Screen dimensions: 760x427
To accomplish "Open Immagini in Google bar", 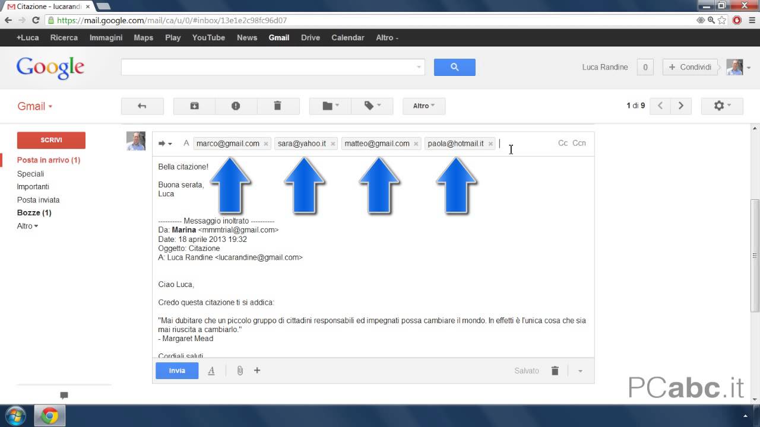I will click(106, 37).
